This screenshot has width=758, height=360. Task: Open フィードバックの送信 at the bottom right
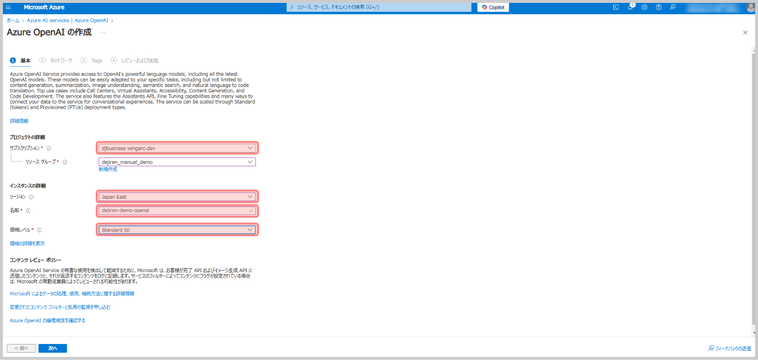tap(729, 348)
